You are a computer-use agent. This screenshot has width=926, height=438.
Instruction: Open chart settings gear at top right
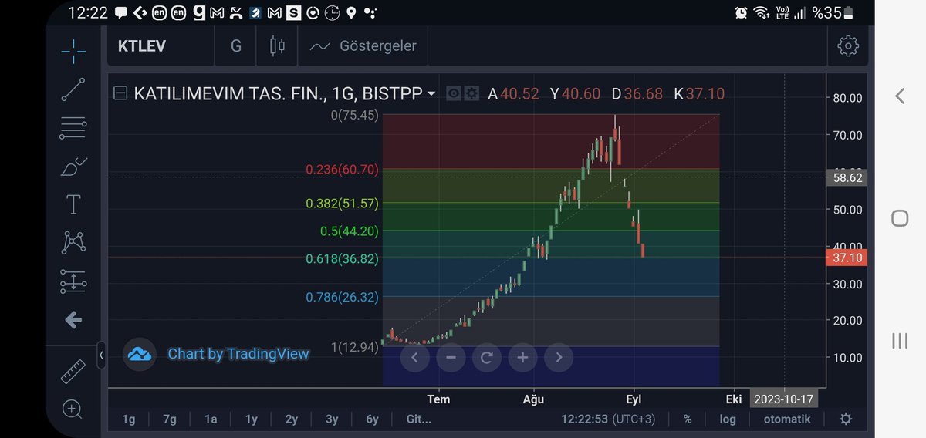pyautogui.click(x=847, y=46)
